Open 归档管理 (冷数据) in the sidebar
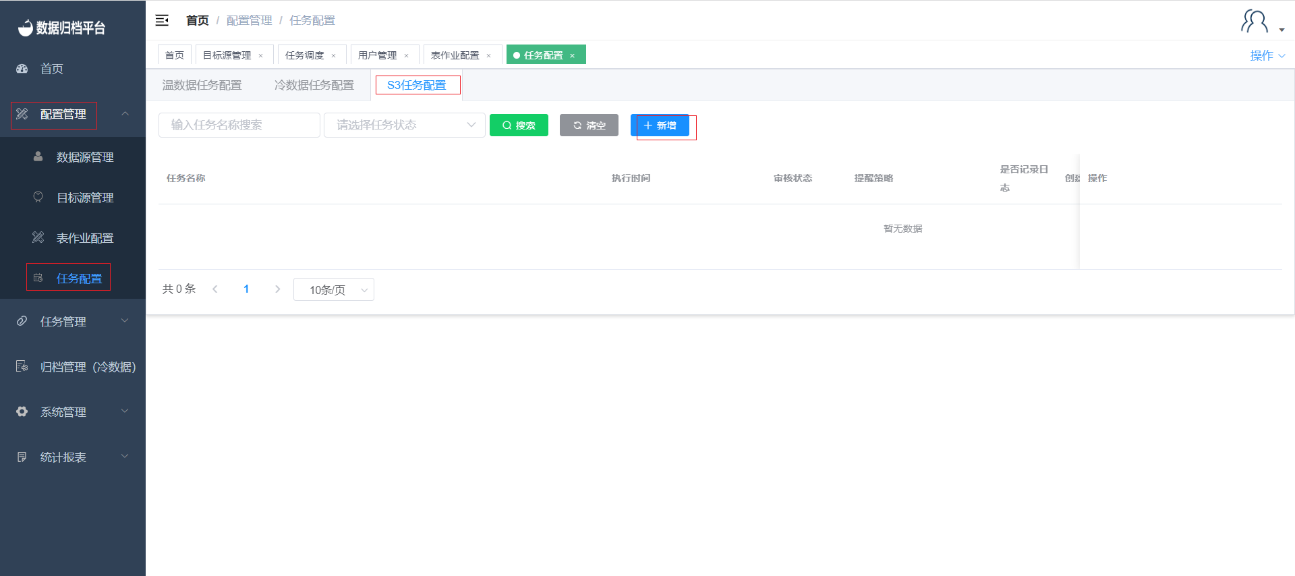This screenshot has height=576, width=1295. (x=73, y=367)
